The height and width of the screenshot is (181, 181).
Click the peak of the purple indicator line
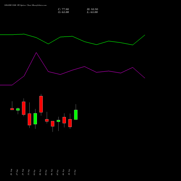[36, 52]
